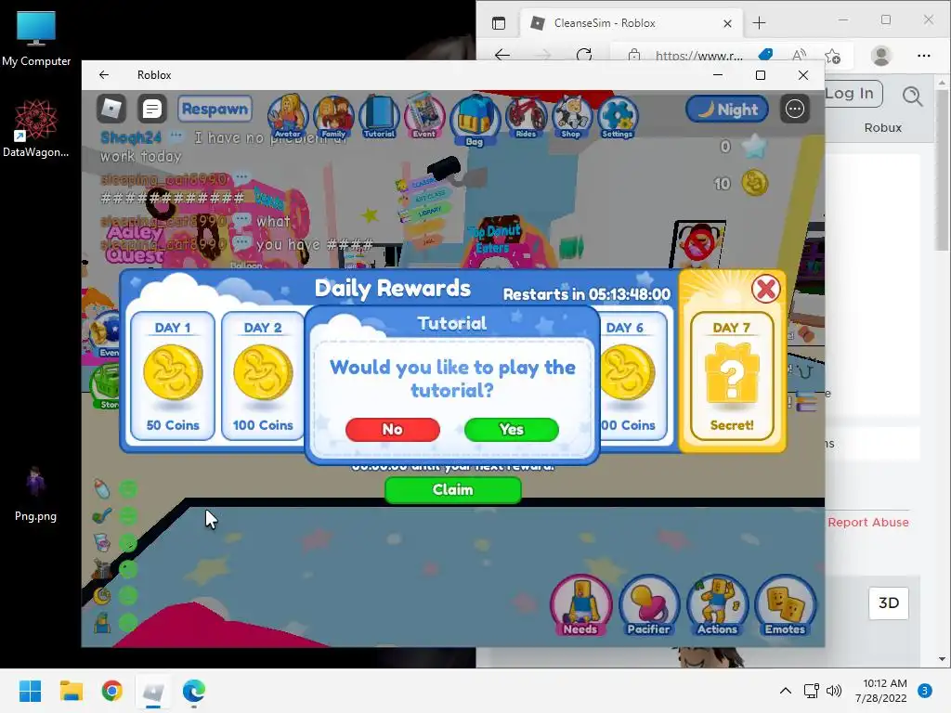Open the Bag backpack icon
This screenshot has height=713, width=951.
[475, 120]
